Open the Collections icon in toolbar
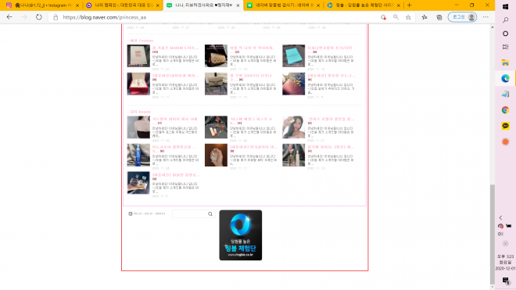Viewport: 516px width, 290px height. pos(439,17)
